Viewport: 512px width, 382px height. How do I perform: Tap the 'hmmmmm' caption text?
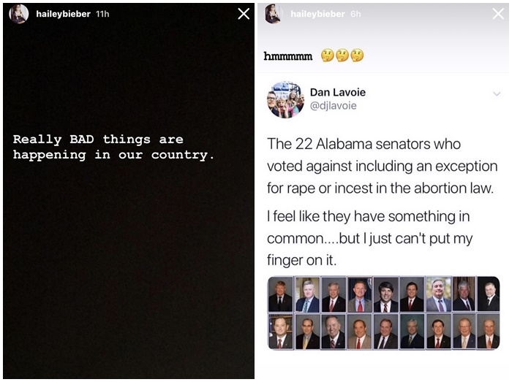tap(288, 56)
